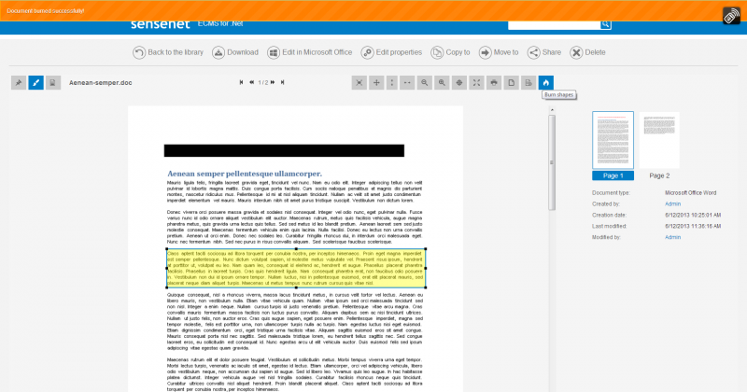Click the page-with-lines icon in toolbar

point(529,83)
